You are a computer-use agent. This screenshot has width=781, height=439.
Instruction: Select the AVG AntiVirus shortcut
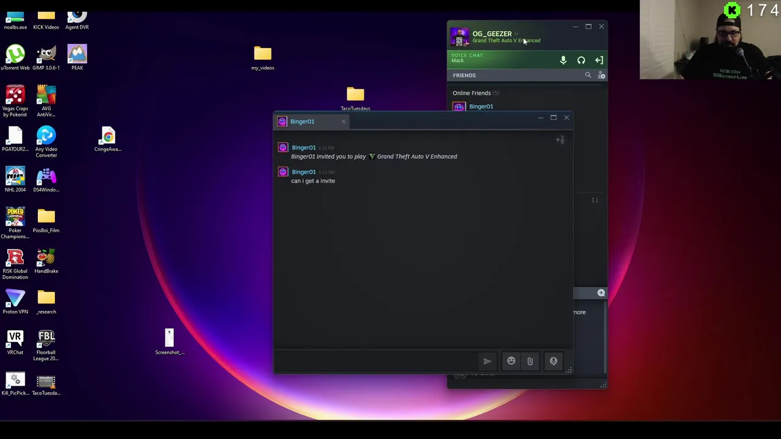coord(46,102)
